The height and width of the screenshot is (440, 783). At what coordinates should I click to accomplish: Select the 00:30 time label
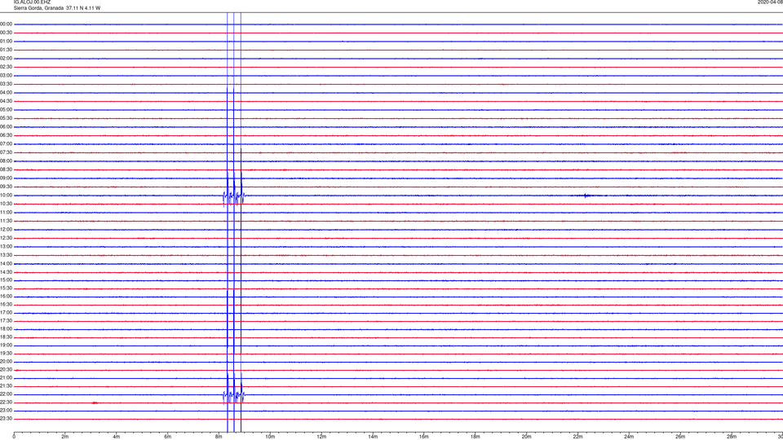[x=6, y=33]
